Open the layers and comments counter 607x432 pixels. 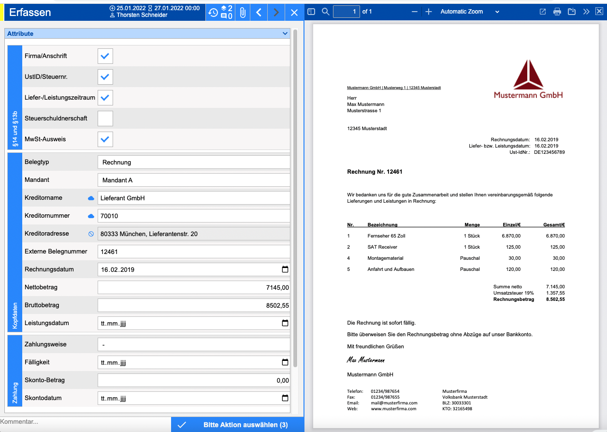click(x=227, y=12)
